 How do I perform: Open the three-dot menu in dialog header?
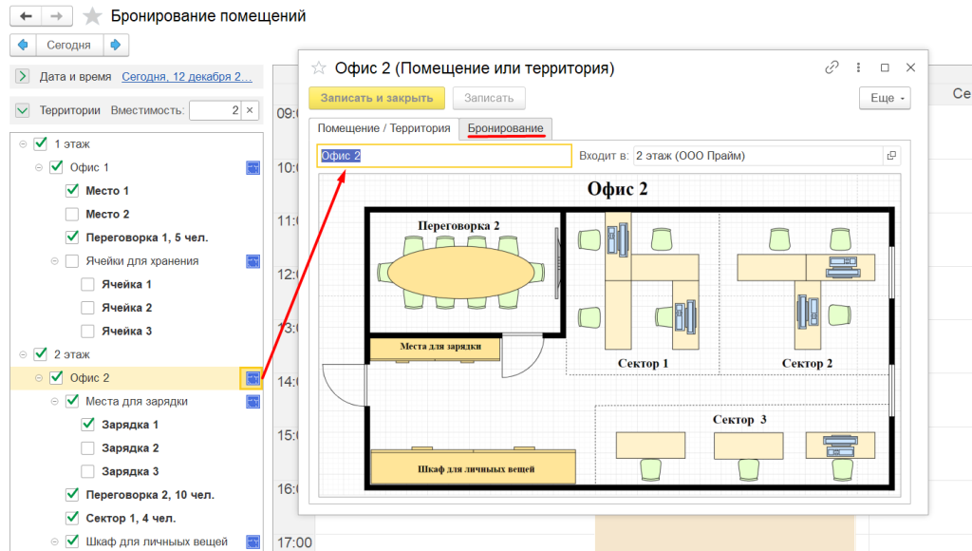coord(858,67)
